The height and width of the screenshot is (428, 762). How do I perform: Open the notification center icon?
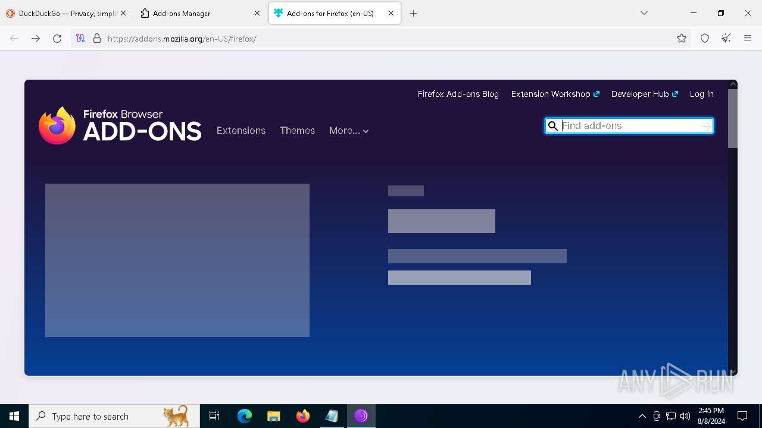click(x=742, y=416)
